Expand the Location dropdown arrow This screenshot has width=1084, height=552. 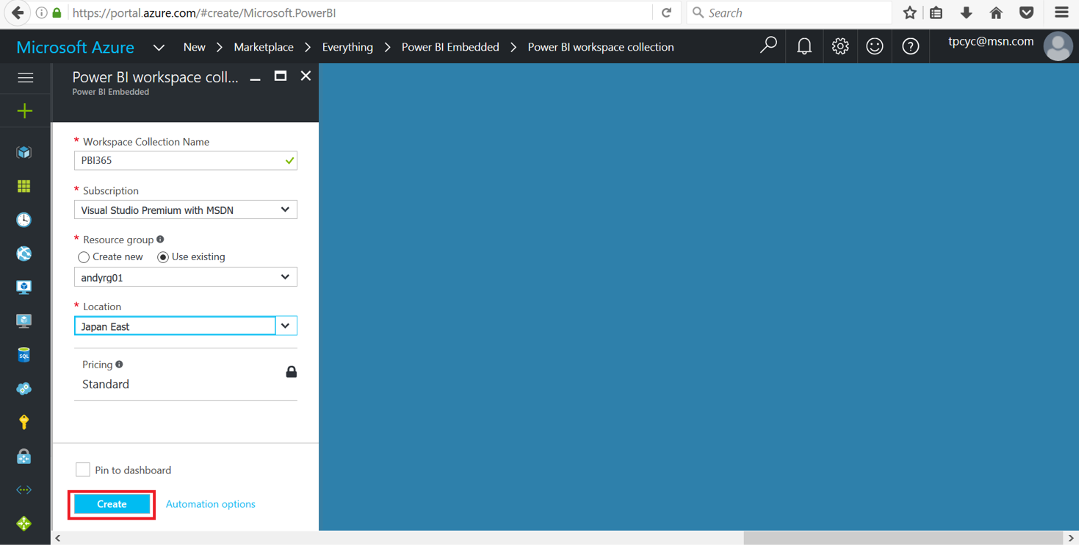click(286, 326)
